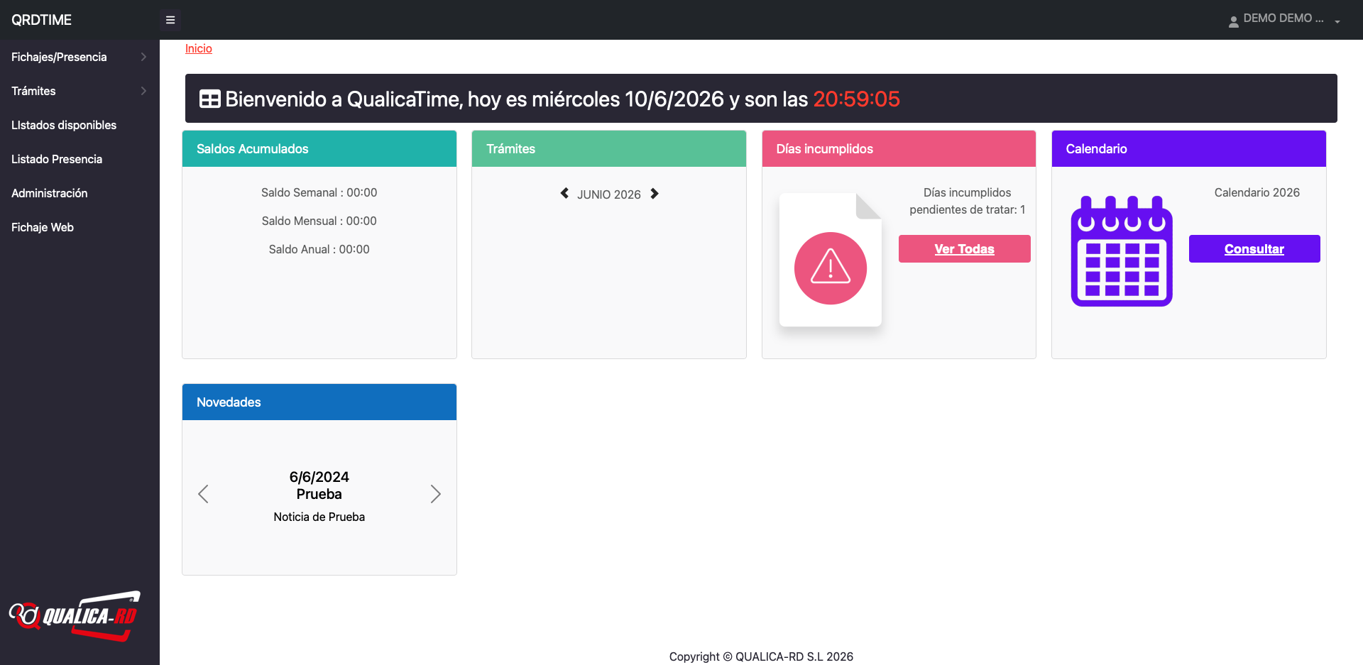Image resolution: width=1363 pixels, height=665 pixels.
Task: Open Listado Presencia in sidebar
Action: tap(57, 159)
